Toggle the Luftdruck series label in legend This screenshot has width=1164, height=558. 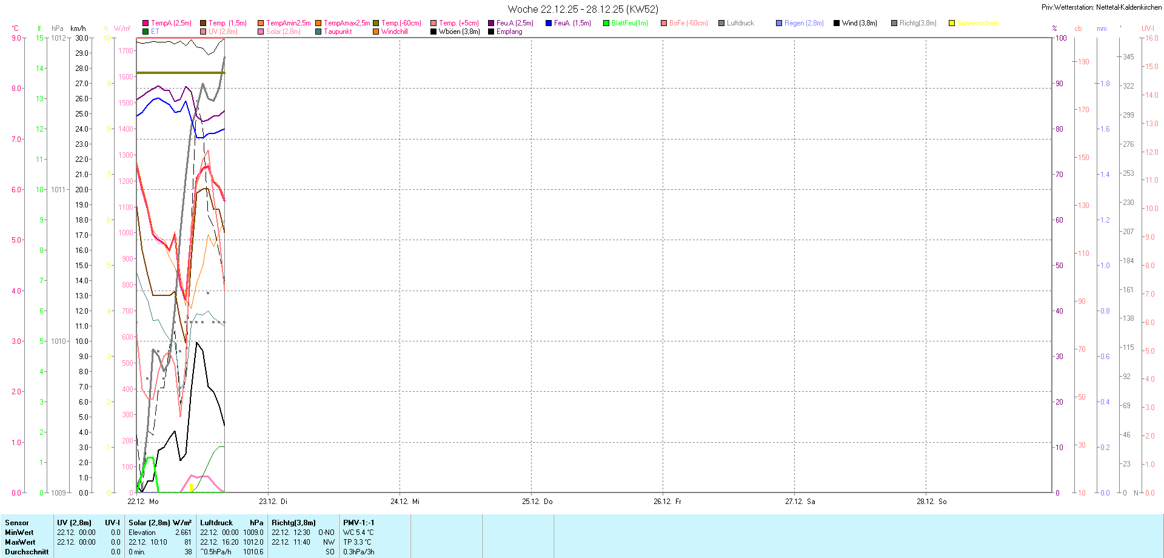(740, 23)
